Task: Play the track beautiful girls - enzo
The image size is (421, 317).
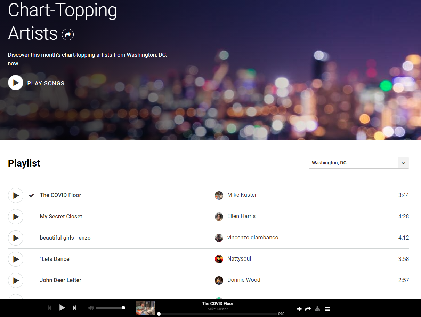Action: [x=16, y=238]
